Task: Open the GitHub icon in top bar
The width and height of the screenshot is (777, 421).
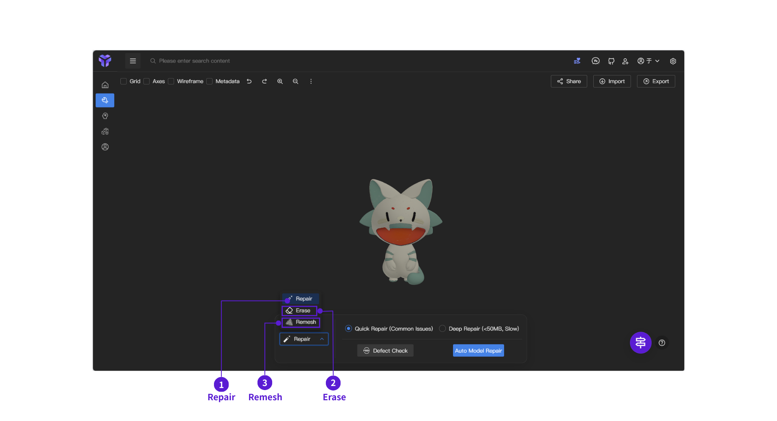Action: point(611,61)
